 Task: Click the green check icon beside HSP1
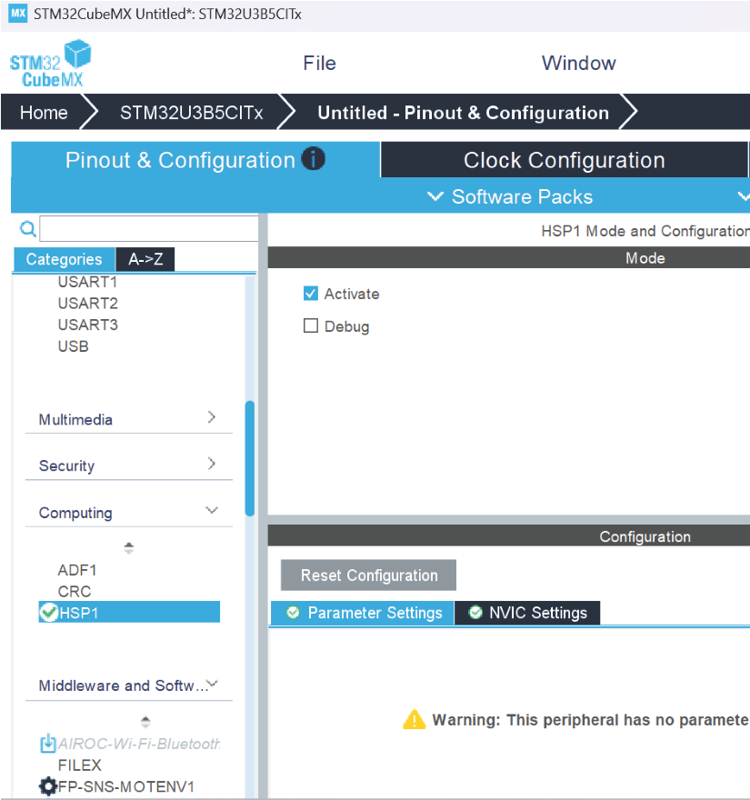(49, 612)
